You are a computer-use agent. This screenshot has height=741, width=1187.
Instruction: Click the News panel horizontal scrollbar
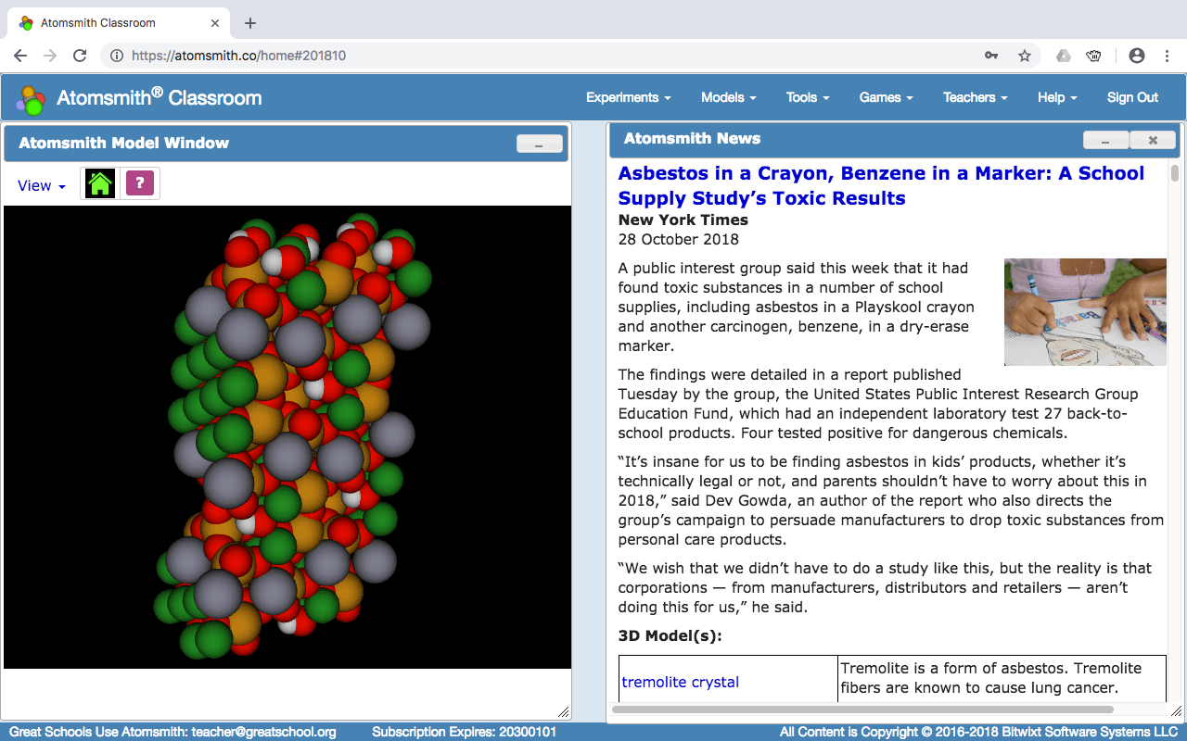click(862, 710)
